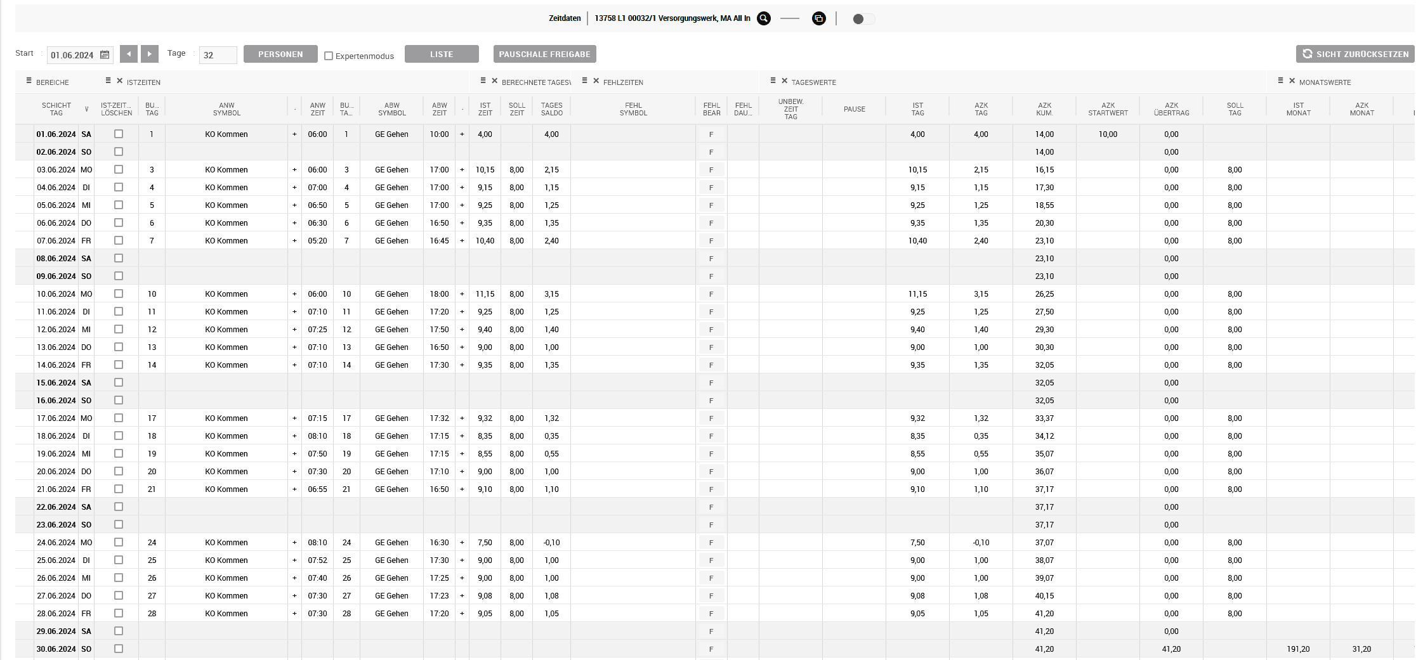Enable the Expertenmodus checkbox
This screenshot has height=660, width=1423.
[x=329, y=56]
